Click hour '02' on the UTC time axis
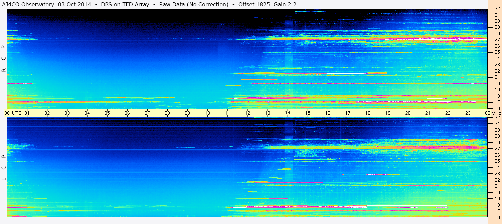 [47, 113]
